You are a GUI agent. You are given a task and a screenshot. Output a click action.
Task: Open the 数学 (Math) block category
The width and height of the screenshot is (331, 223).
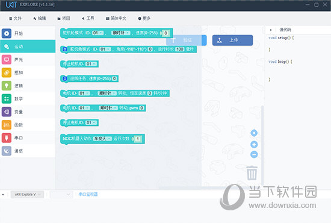click(x=28, y=99)
